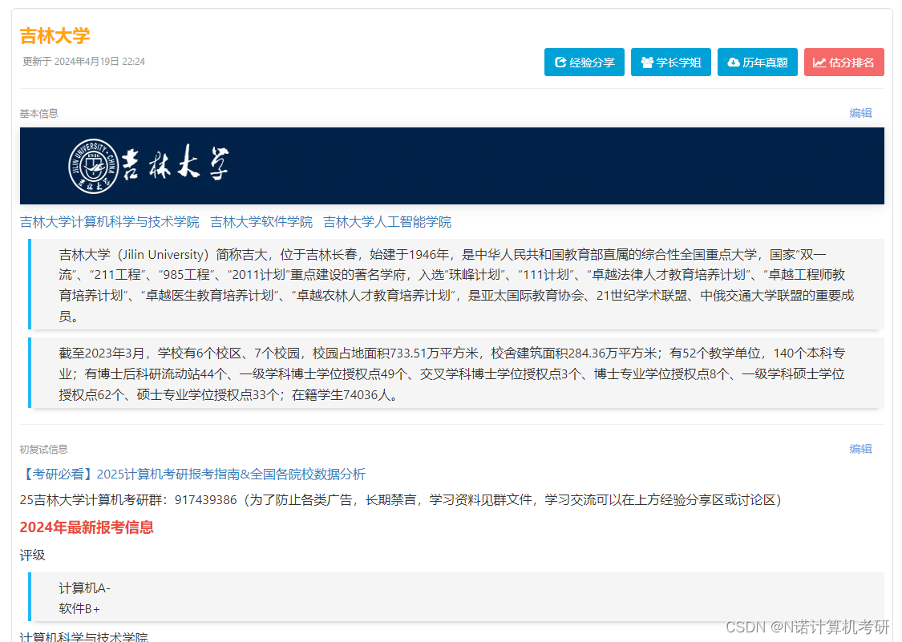Open the 学长学姐 button
This screenshot has height=642, width=902.
coord(671,63)
